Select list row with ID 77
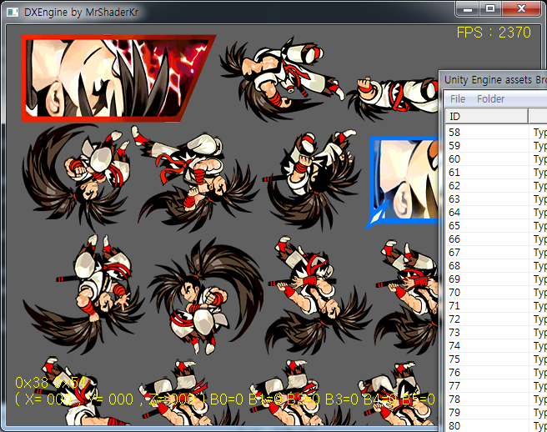 (496, 386)
